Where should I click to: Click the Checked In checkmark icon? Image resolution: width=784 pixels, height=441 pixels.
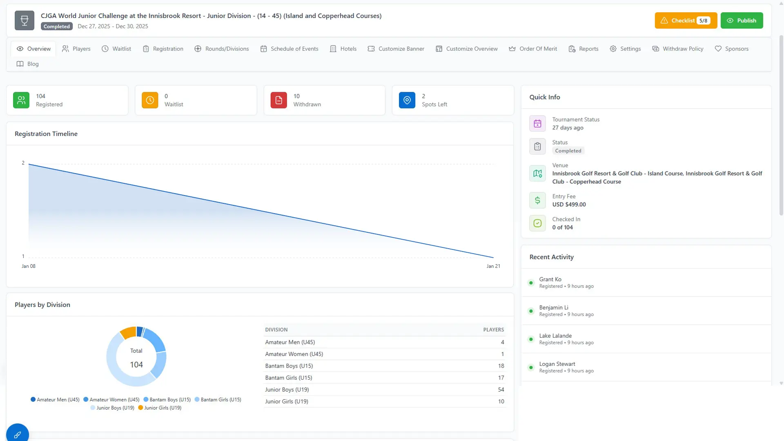[x=537, y=223]
